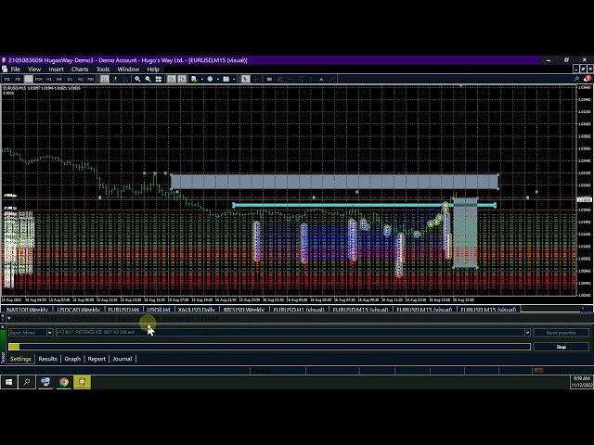The width and height of the screenshot is (594, 445).
Task: Click the Windows Start button
Action: coord(8,381)
